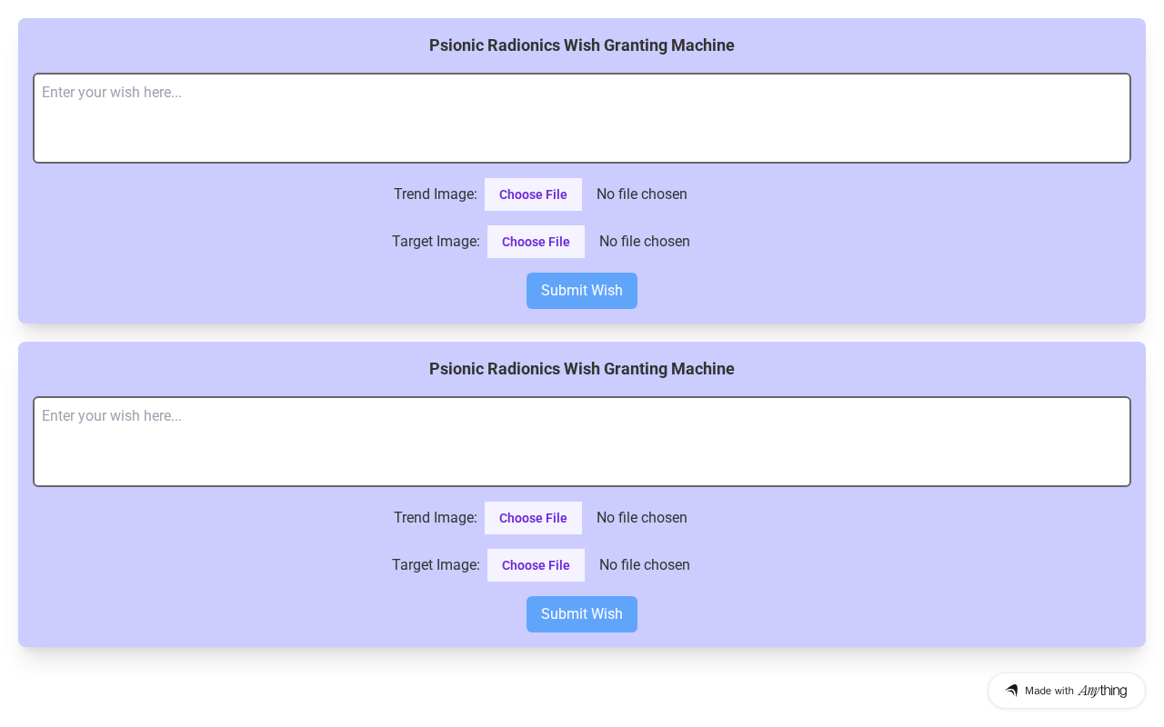Choose a Trend Image file in the upper form
Viewport: 1164px width, 727px height.
[x=533, y=194]
